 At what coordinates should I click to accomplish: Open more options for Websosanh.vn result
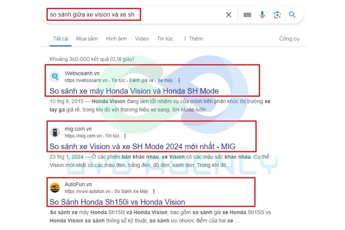[179, 80]
